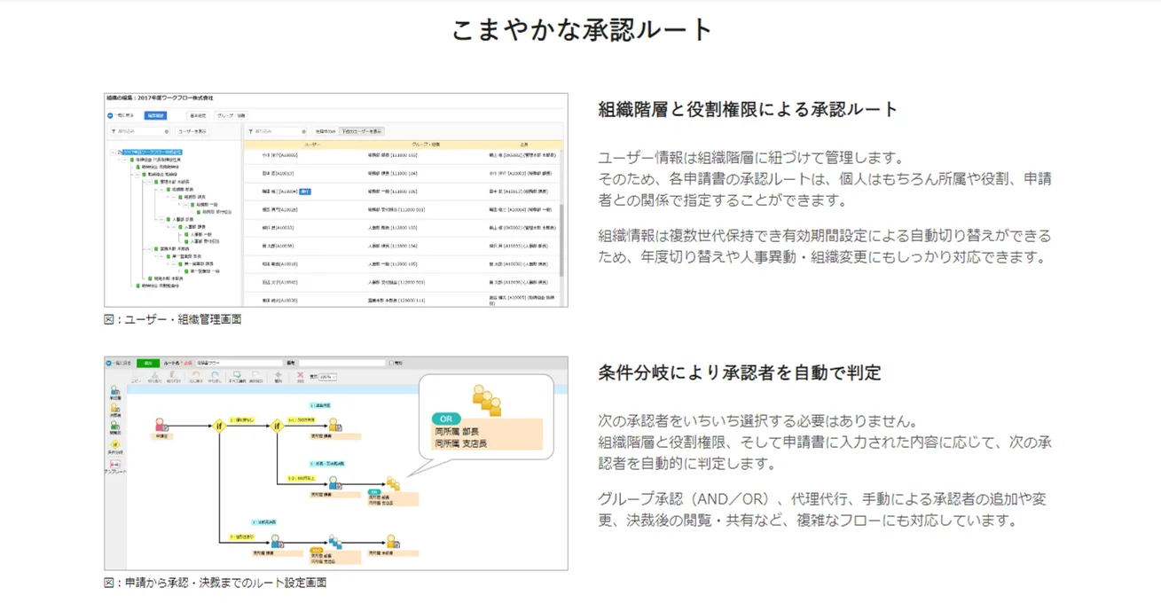Viewport: 1161px width, 611px height.
Task: Select the top approver icon in left palette
Action: coord(114,391)
